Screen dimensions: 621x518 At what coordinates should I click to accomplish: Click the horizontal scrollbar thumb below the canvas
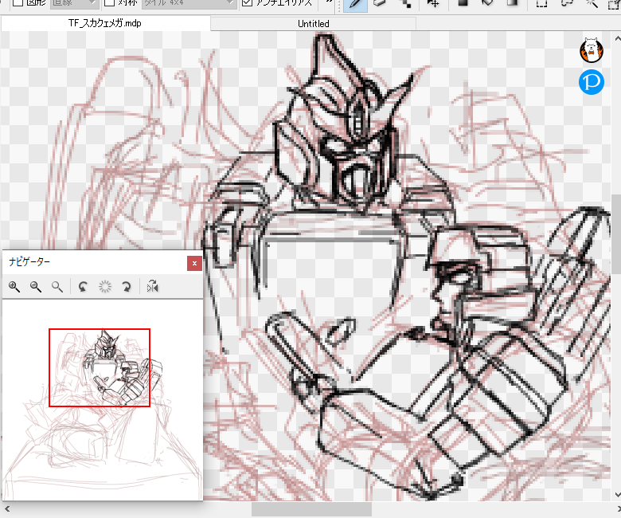pyautogui.click(x=311, y=509)
